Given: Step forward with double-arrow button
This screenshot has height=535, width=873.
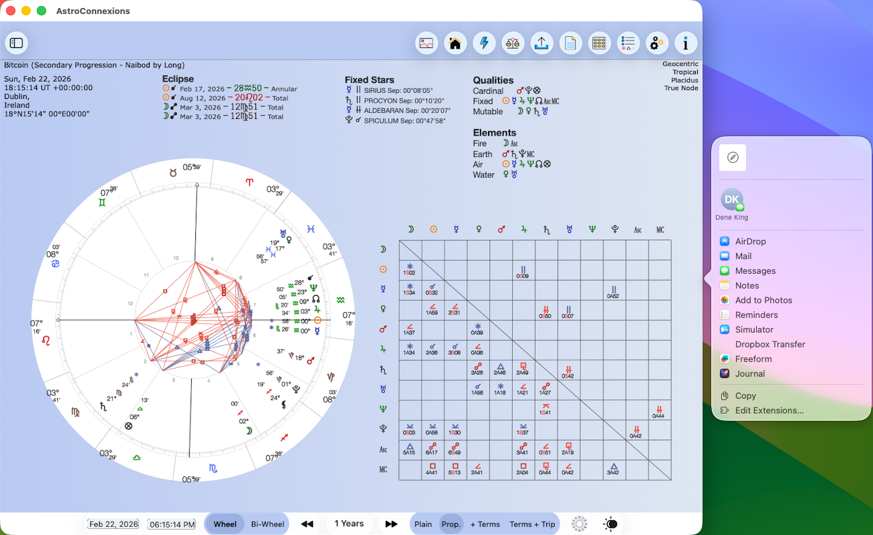Looking at the screenshot, I should click(392, 524).
